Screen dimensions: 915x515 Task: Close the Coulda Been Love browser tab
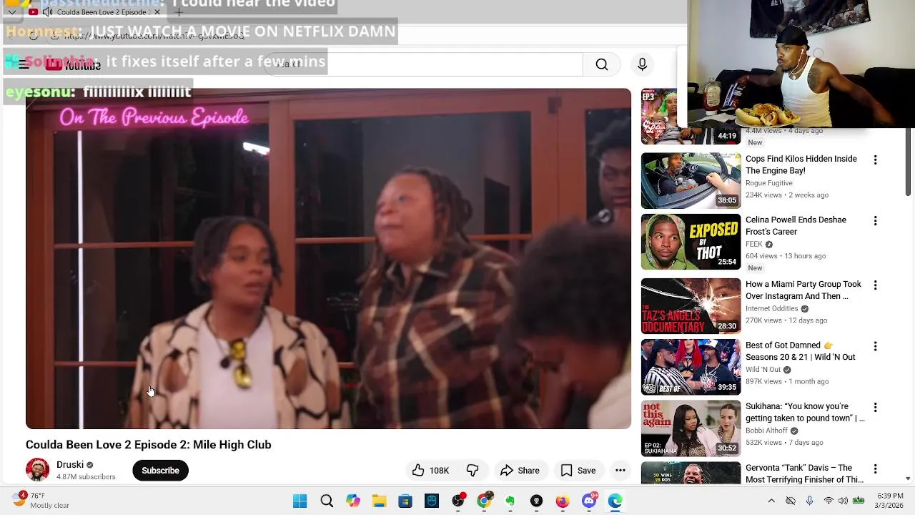point(157,12)
